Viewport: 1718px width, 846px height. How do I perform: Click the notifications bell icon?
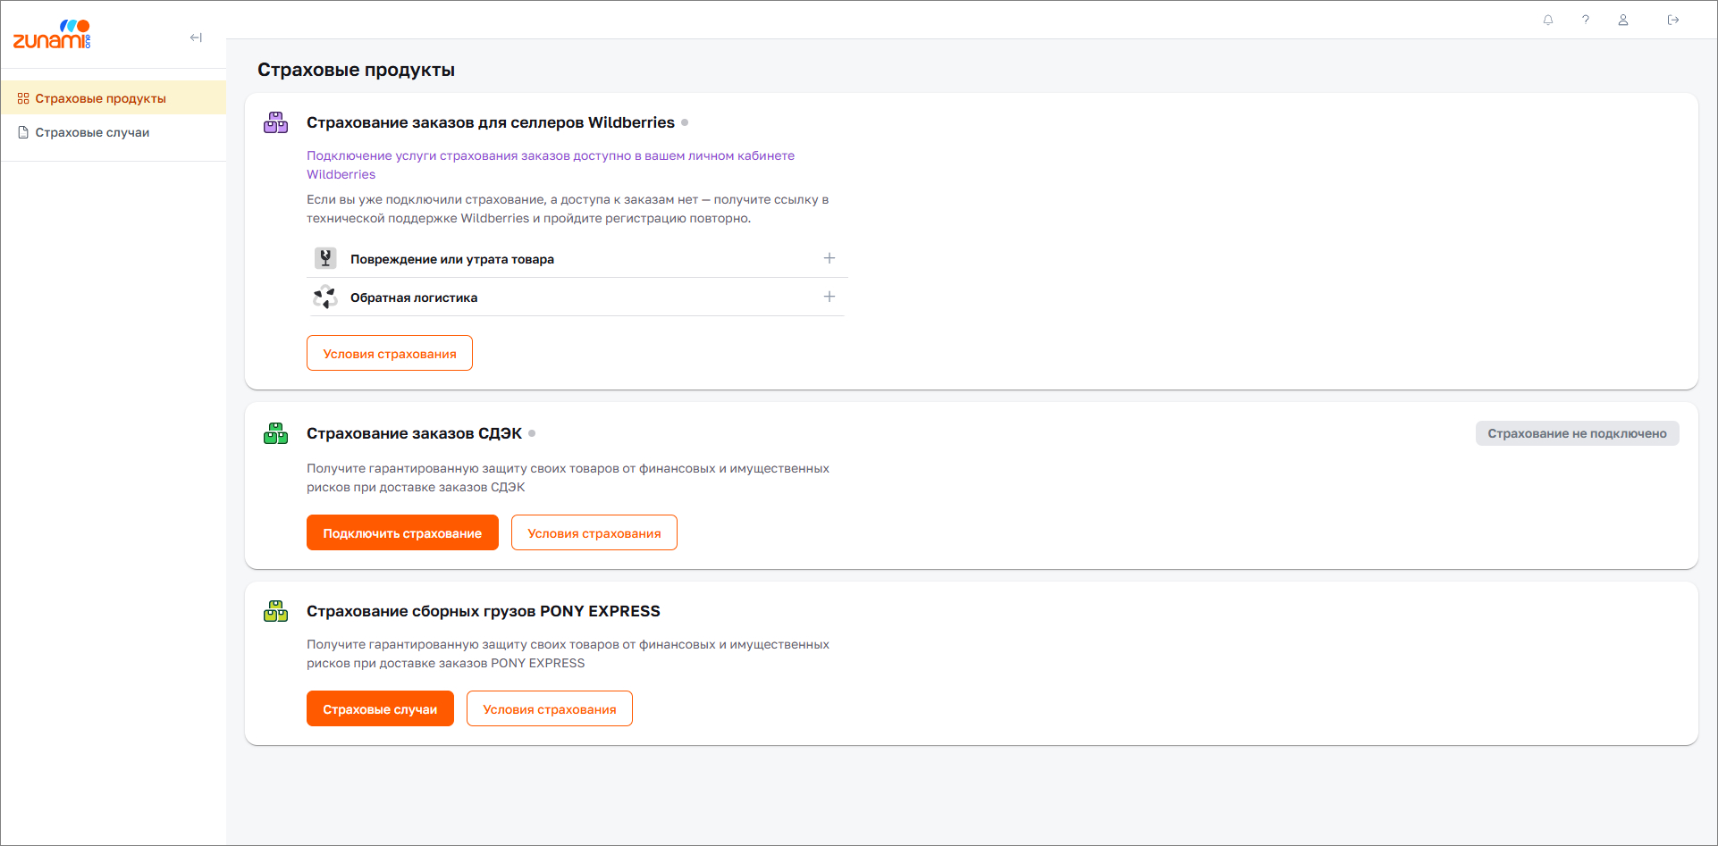1548,20
